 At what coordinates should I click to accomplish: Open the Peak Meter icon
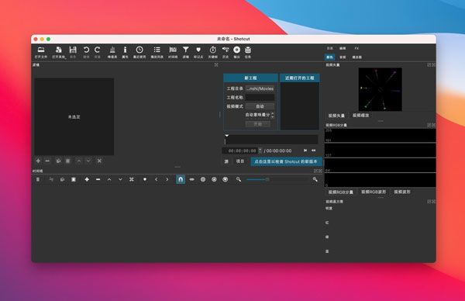[112, 52]
